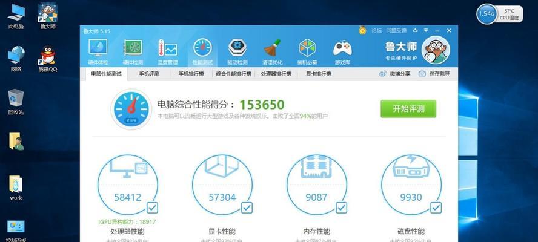Viewport: 538px width, 242px height.
Task: Select the 性能测试 performance test icon
Action: click(202, 52)
